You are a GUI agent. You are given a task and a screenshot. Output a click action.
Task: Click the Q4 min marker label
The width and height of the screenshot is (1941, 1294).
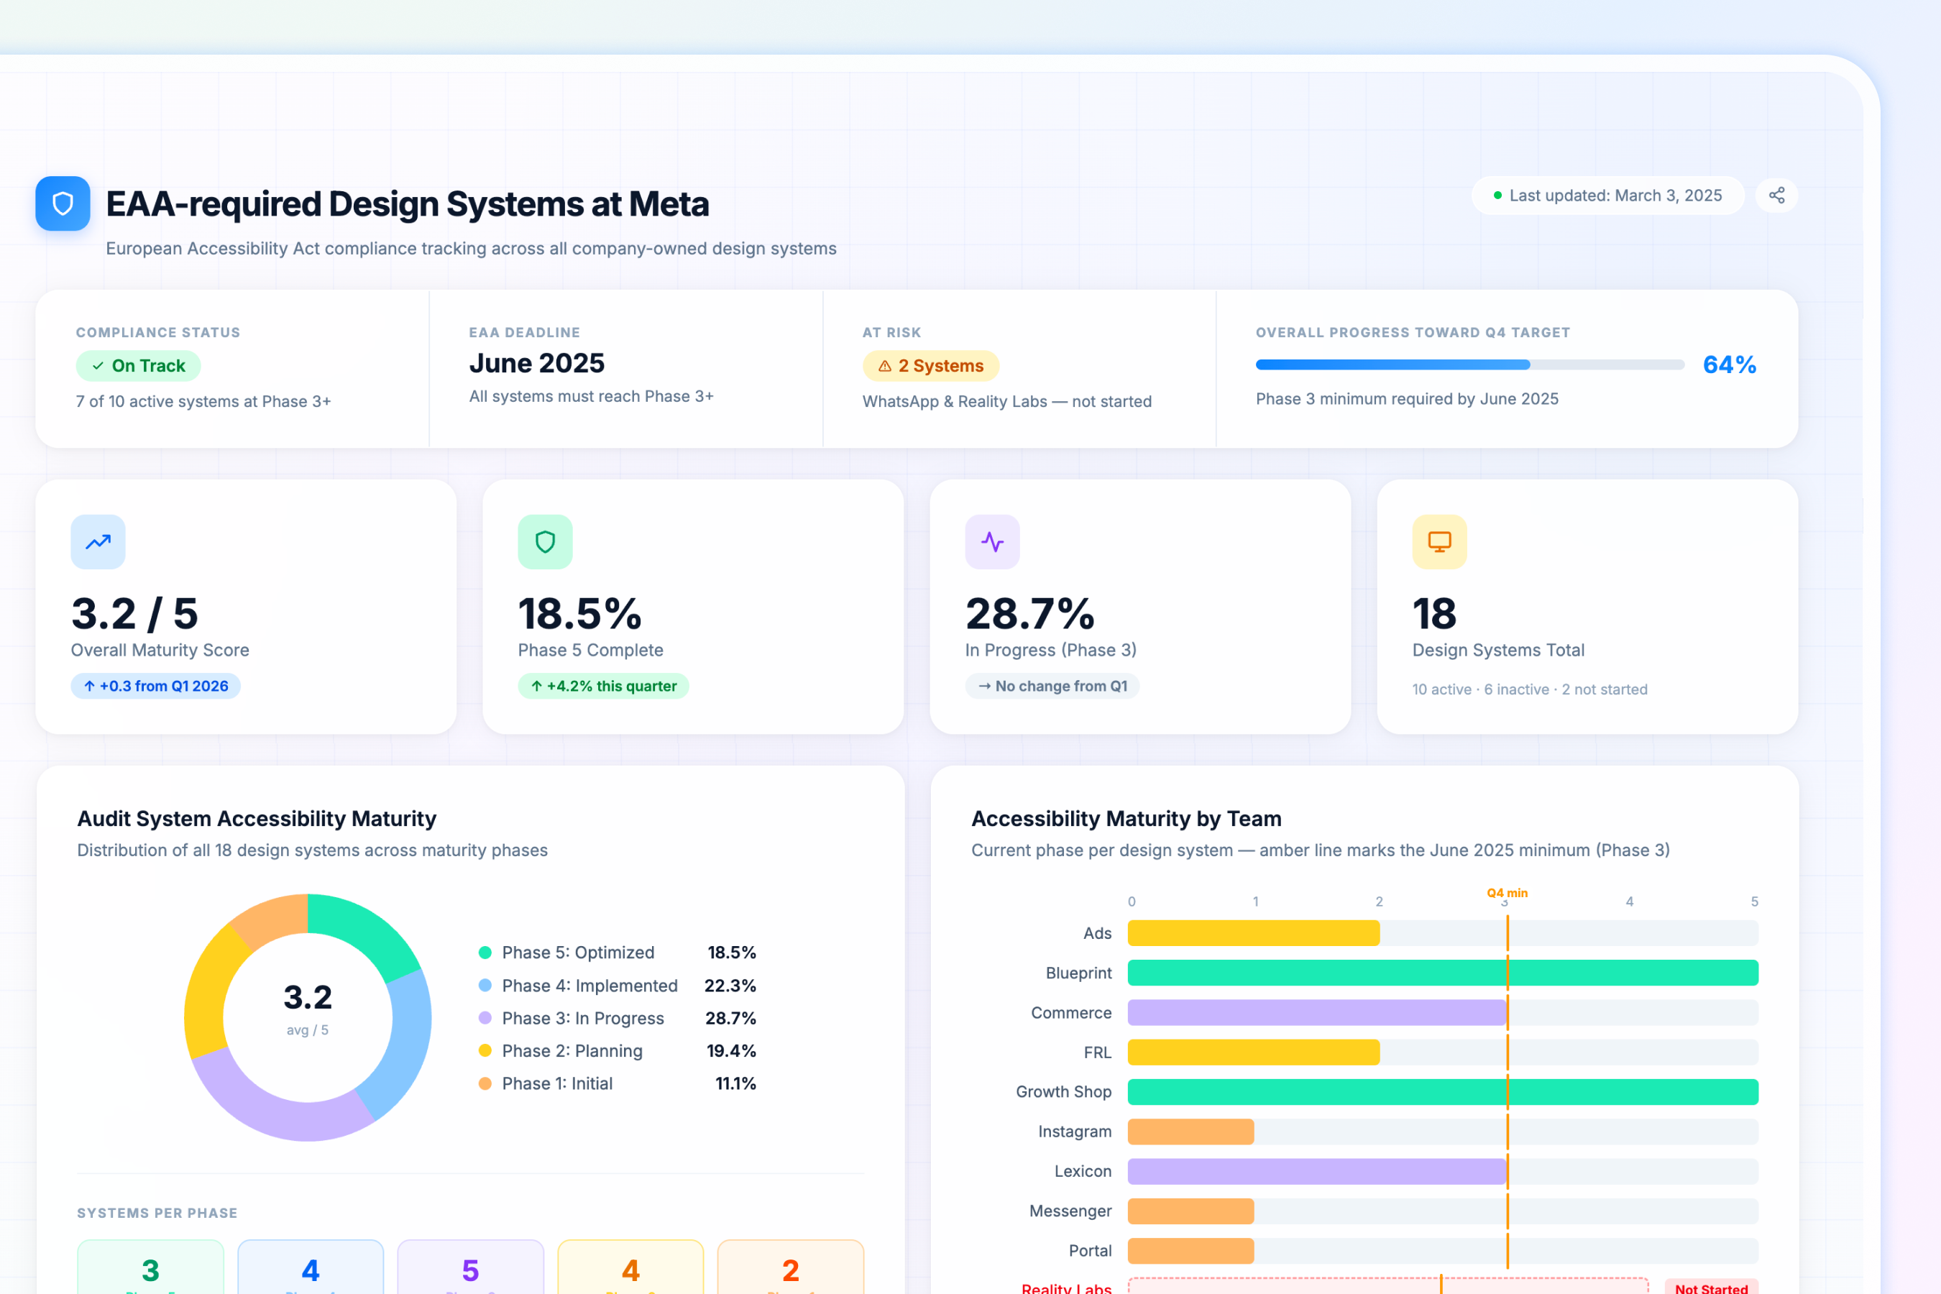tap(1507, 893)
